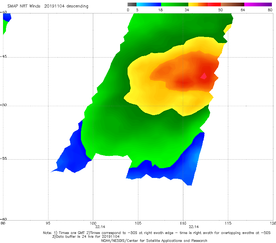This screenshot has height=243, width=276.
Task: Click "20191104 descending" in the title
Action: (66, 6)
